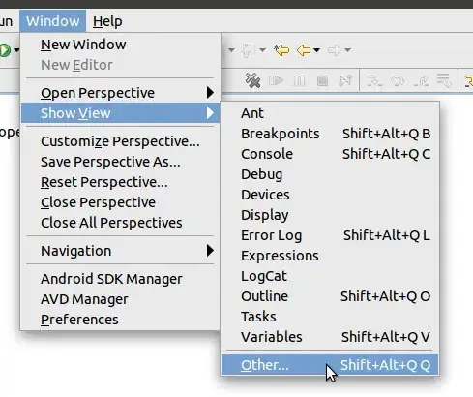Click the Resume debug icon
The height and width of the screenshot is (397, 473).
tap(276, 80)
